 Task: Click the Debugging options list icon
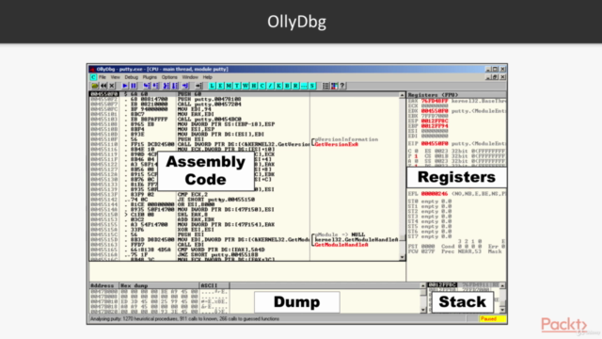click(325, 86)
